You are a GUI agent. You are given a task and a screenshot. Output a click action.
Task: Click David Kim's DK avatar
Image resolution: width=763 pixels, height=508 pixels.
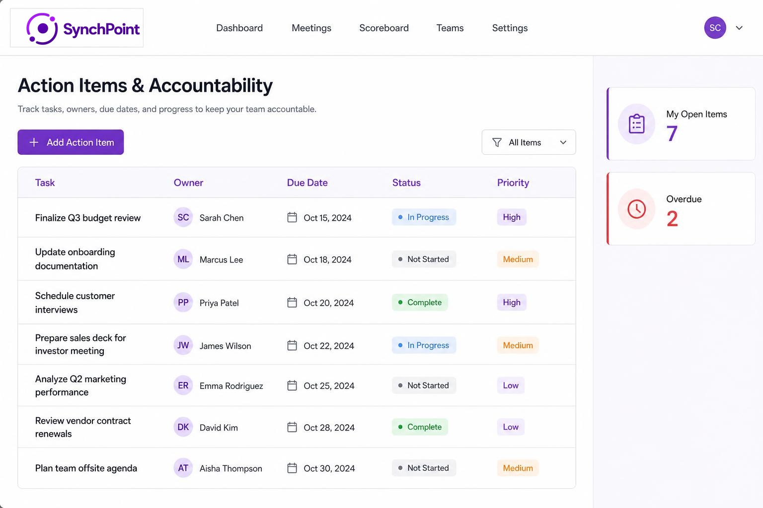pyautogui.click(x=183, y=427)
